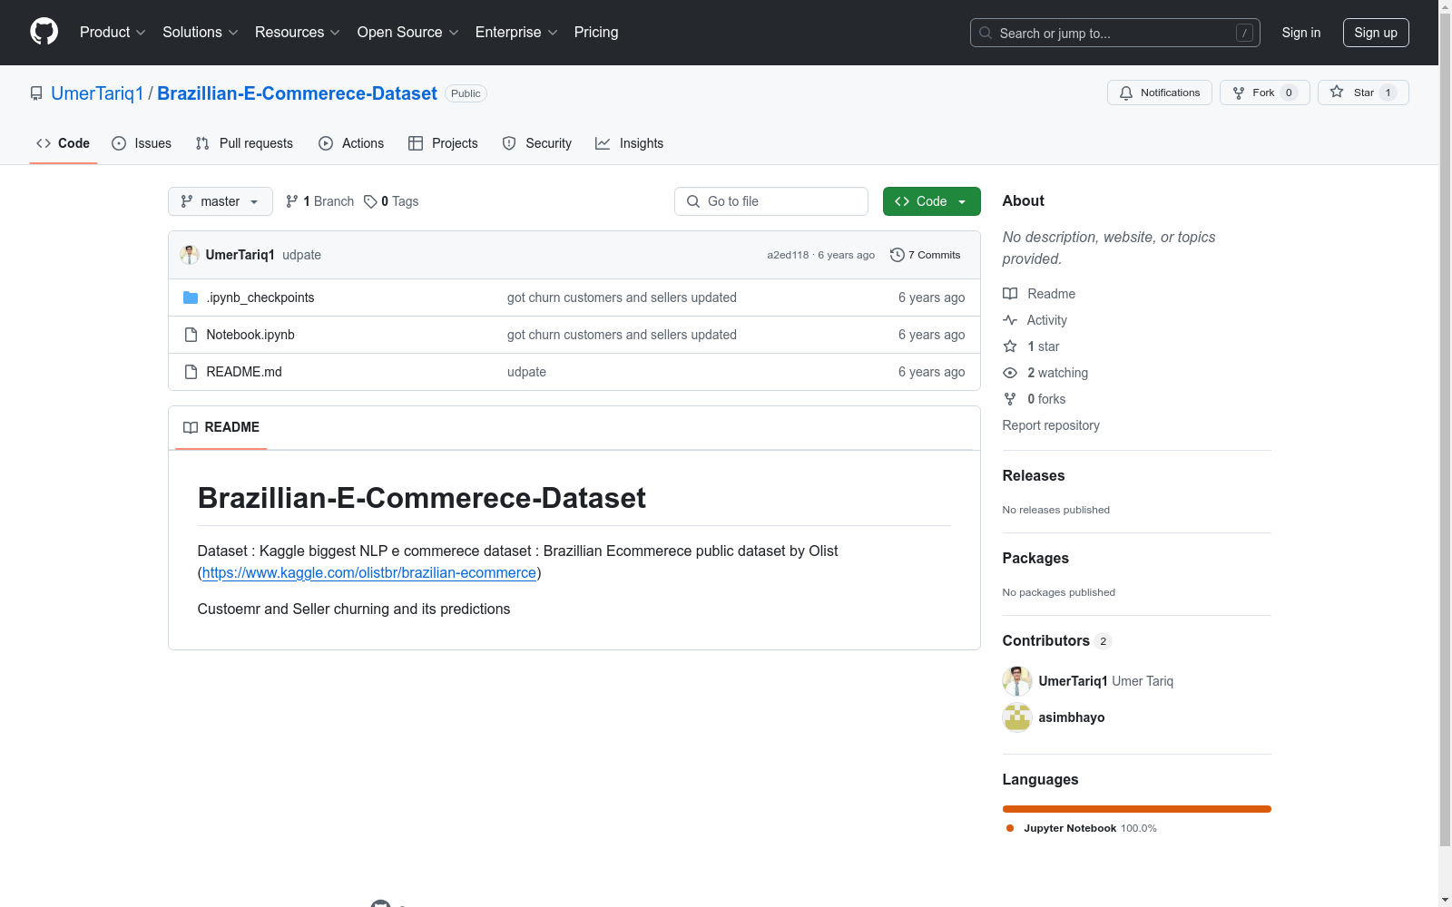Image resolution: width=1452 pixels, height=907 pixels.
Task: Open the green Code dropdown
Action: 932,201
